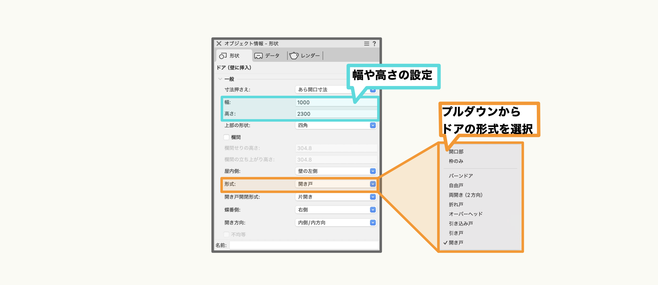This screenshot has width=658, height=285.
Task: Click the 高さ height input field
Action: (336, 114)
